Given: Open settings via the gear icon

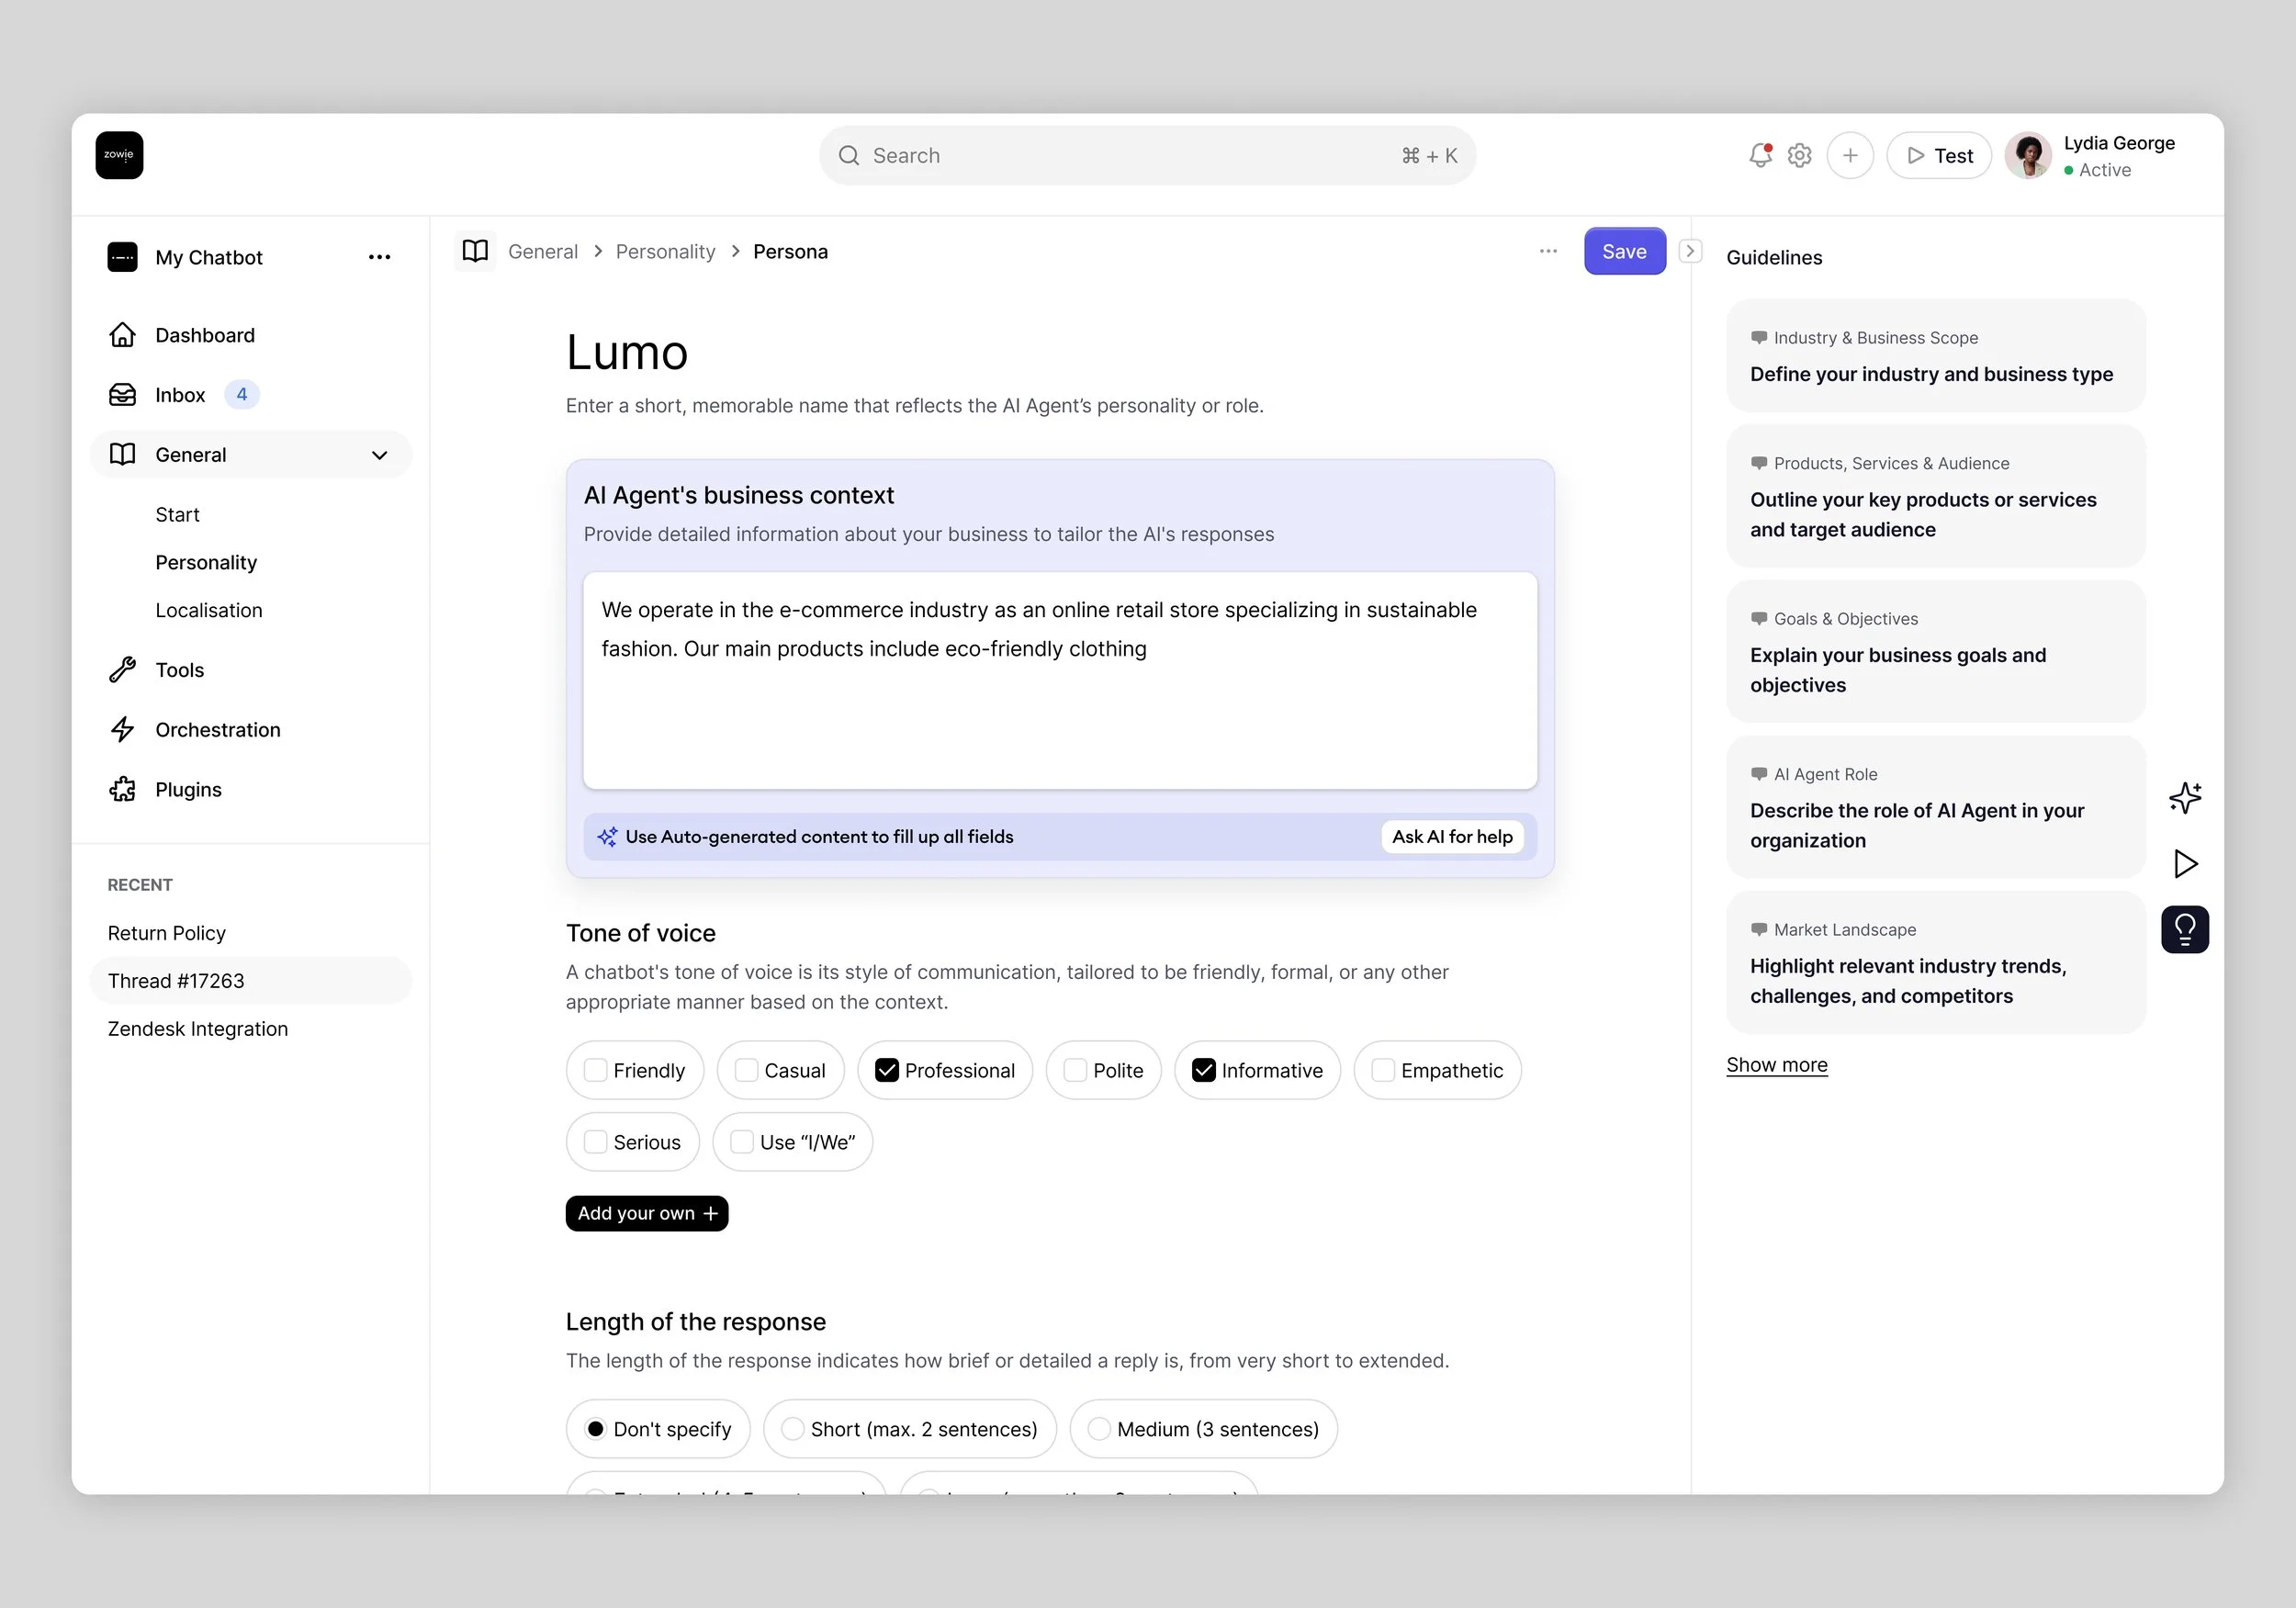Looking at the screenshot, I should point(1799,156).
